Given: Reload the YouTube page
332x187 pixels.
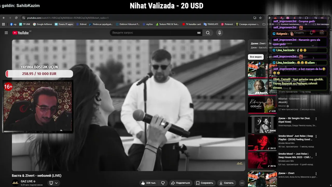Looking at the screenshot, I should [x=16, y=18].
